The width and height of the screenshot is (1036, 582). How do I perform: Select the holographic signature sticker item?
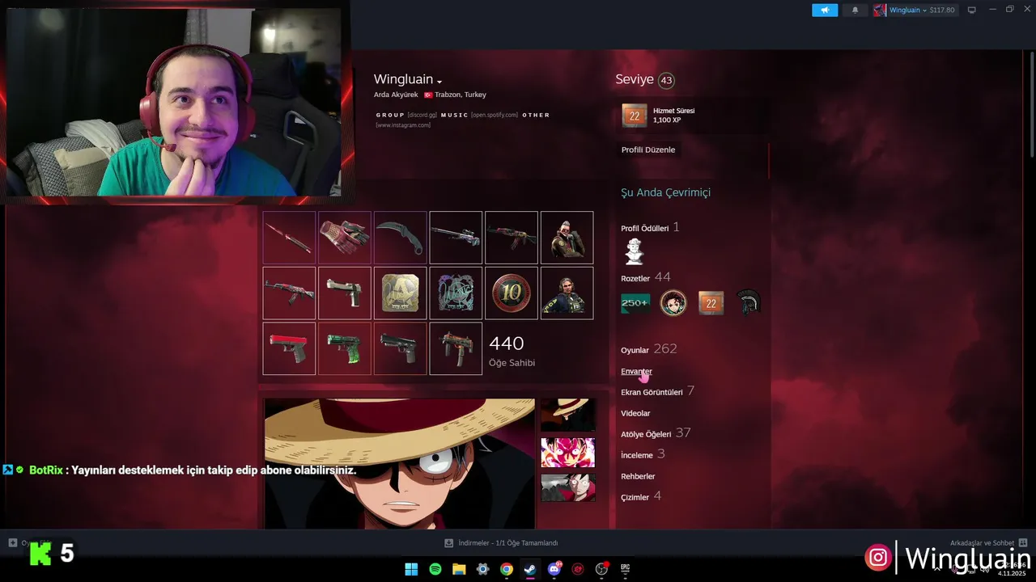tap(456, 293)
